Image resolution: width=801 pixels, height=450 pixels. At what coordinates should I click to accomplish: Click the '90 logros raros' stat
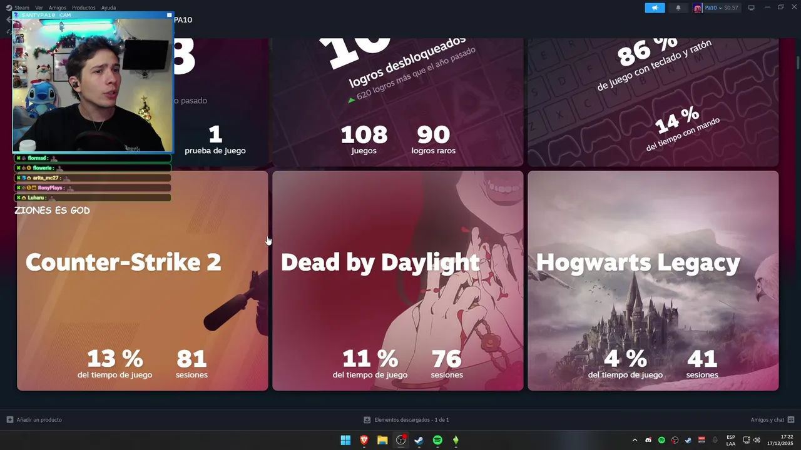coord(433,139)
